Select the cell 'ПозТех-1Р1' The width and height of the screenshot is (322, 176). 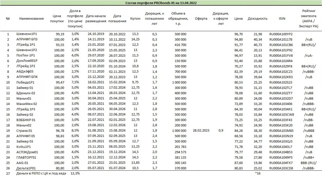coord(26,55)
